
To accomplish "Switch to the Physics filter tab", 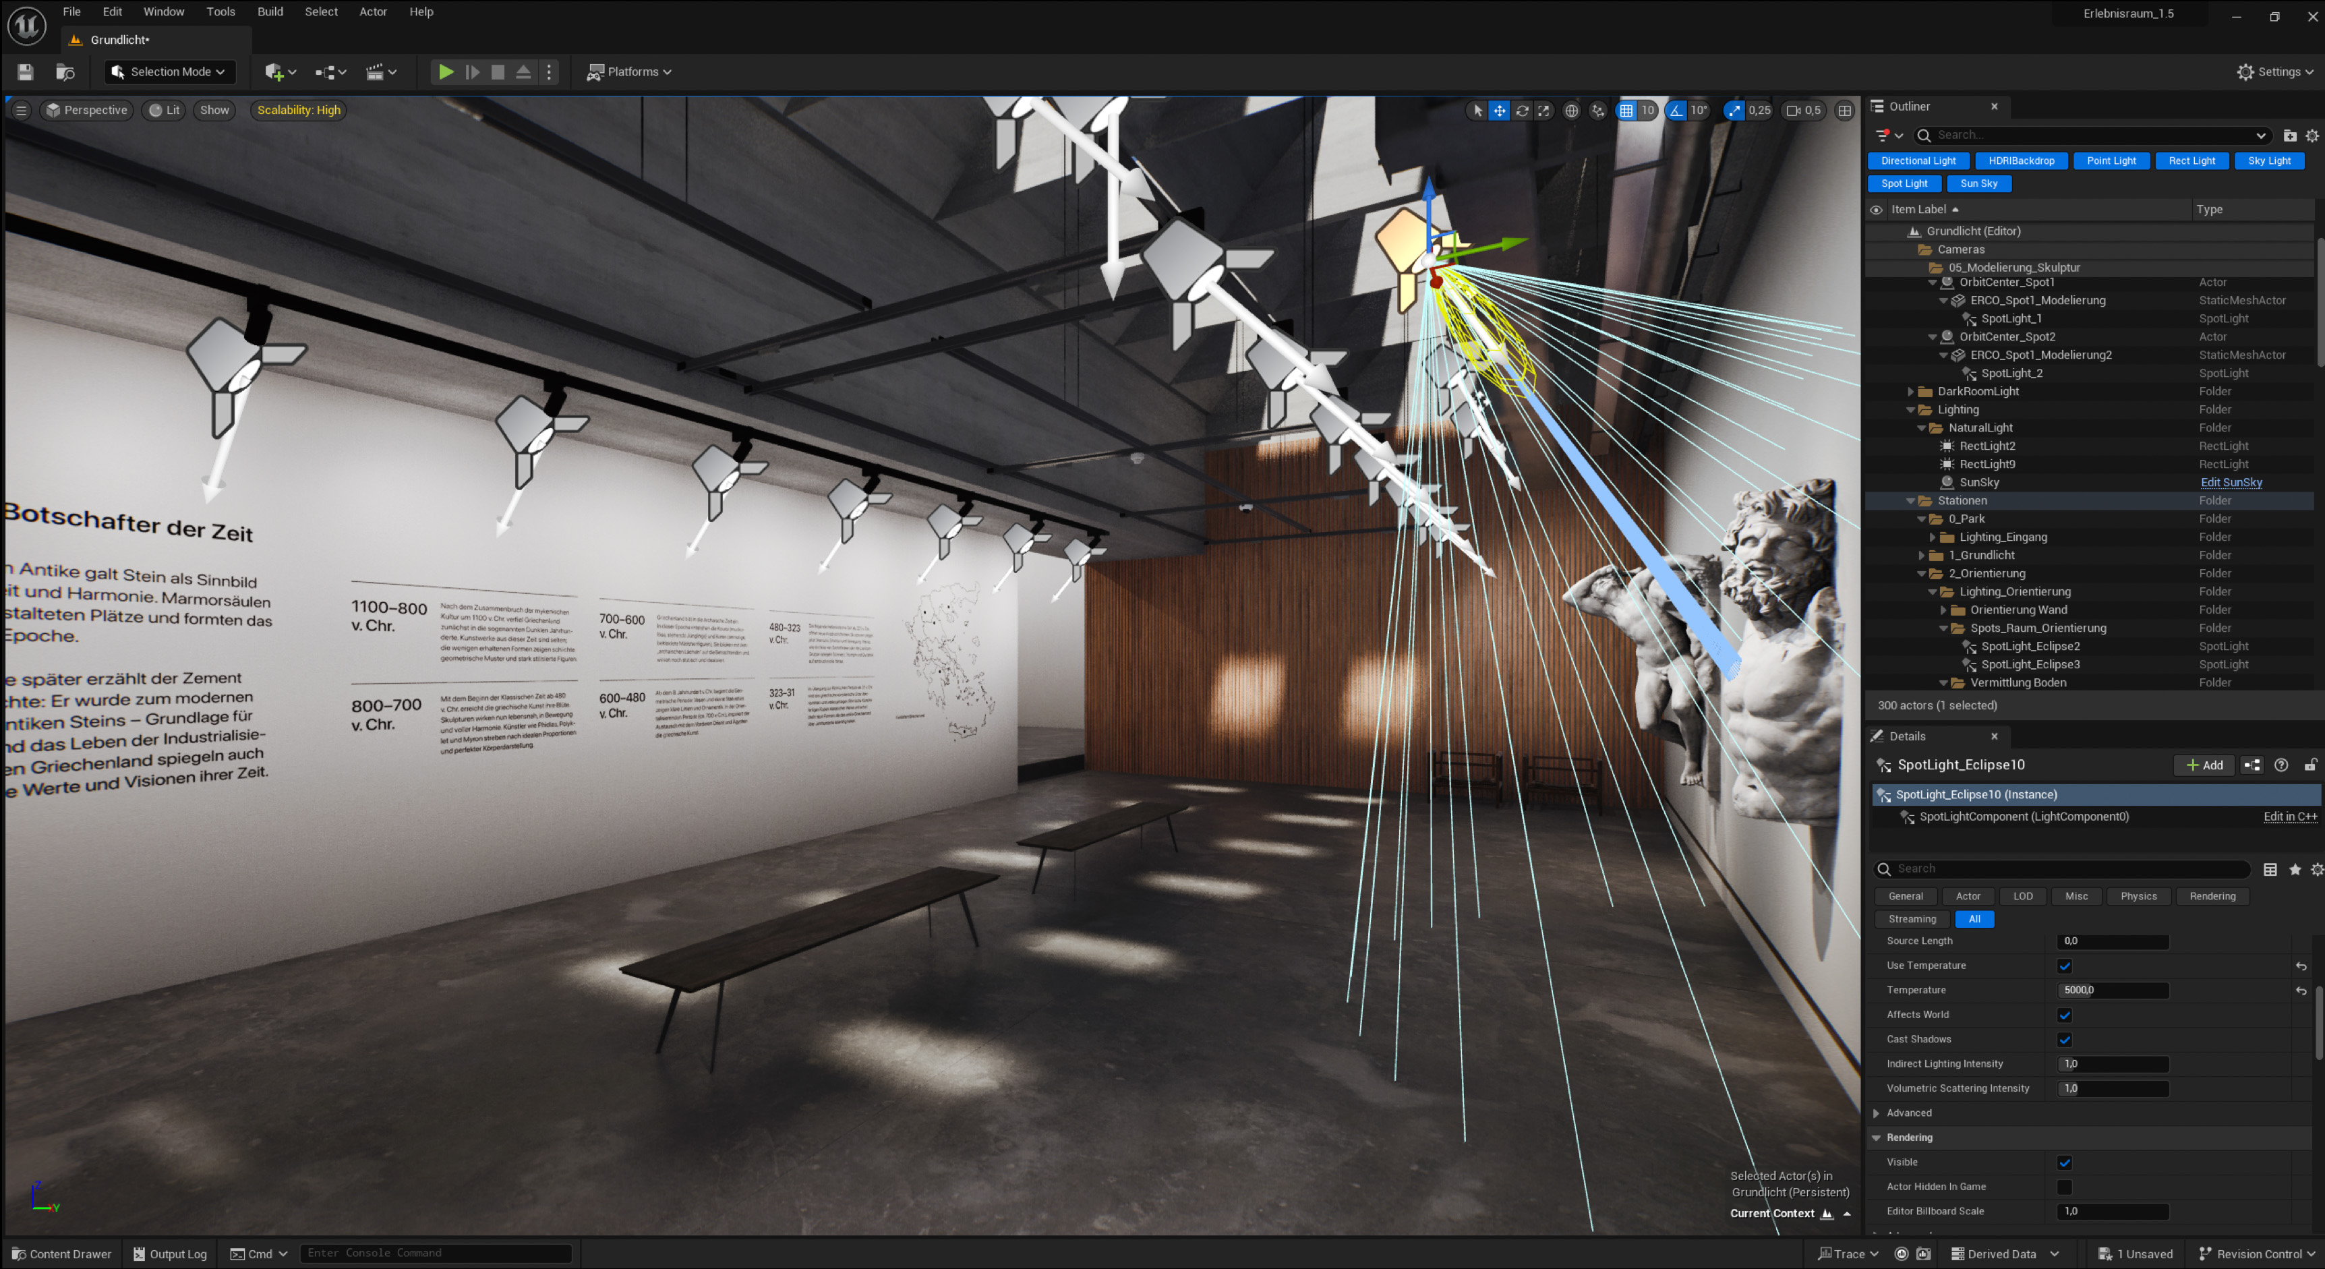I will coord(2138,896).
